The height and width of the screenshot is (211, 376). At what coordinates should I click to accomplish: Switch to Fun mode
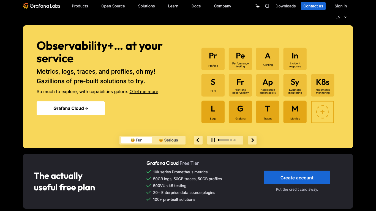pos(137,140)
